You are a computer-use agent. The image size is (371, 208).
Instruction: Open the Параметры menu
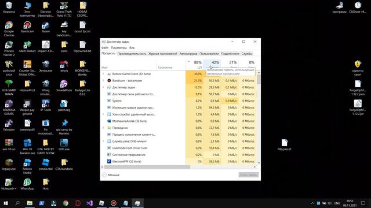click(x=119, y=47)
